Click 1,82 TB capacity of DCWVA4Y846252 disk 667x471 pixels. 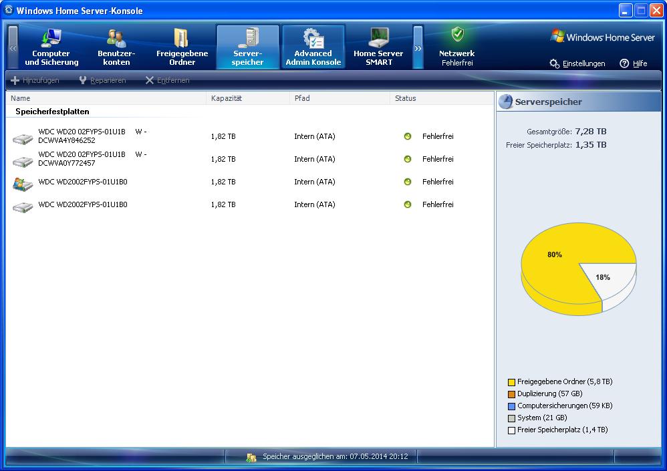tap(223, 136)
